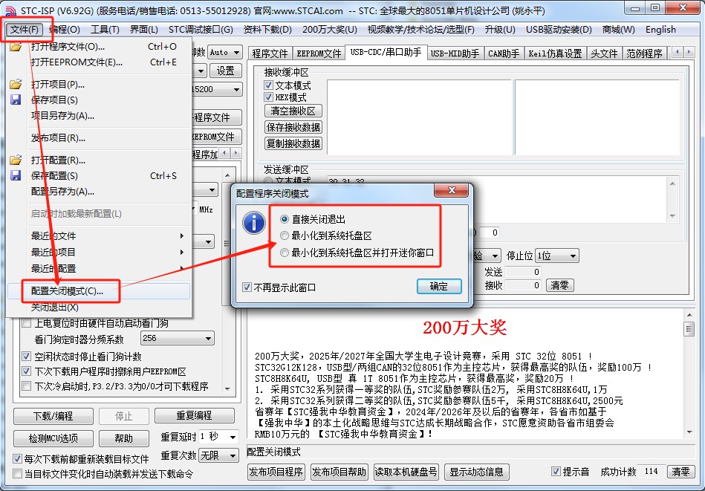This screenshot has width=705, height=491.
Task: Toggle 文本模式 checkbox in receive buffer
Action: 268,85
